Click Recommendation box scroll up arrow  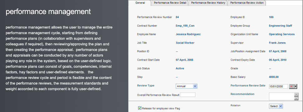coord(296,95)
